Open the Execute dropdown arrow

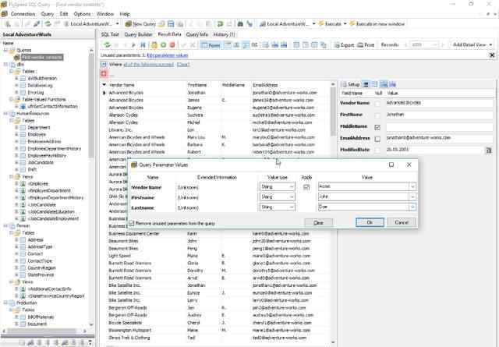pyautogui.click(x=345, y=24)
